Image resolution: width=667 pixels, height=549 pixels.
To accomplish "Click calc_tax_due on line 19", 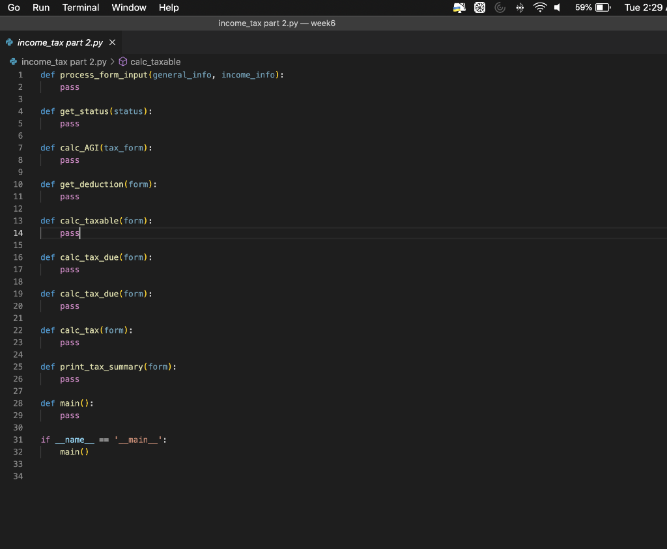I will click(89, 294).
